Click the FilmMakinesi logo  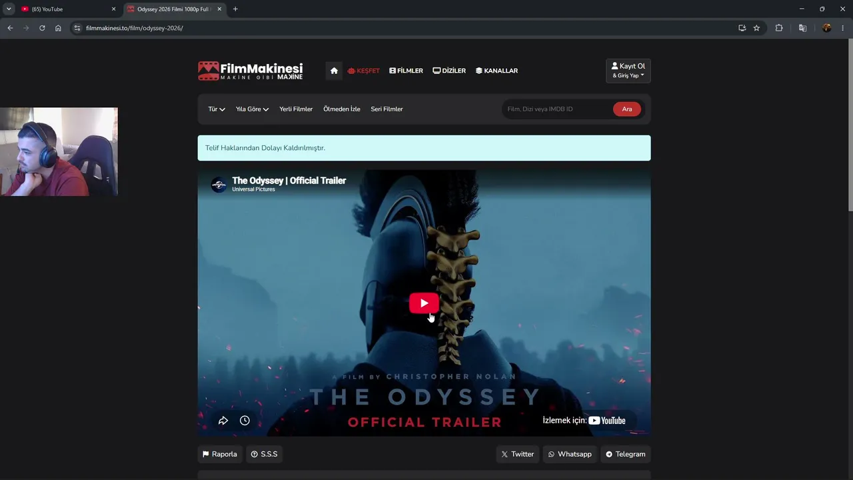[x=251, y=71]
